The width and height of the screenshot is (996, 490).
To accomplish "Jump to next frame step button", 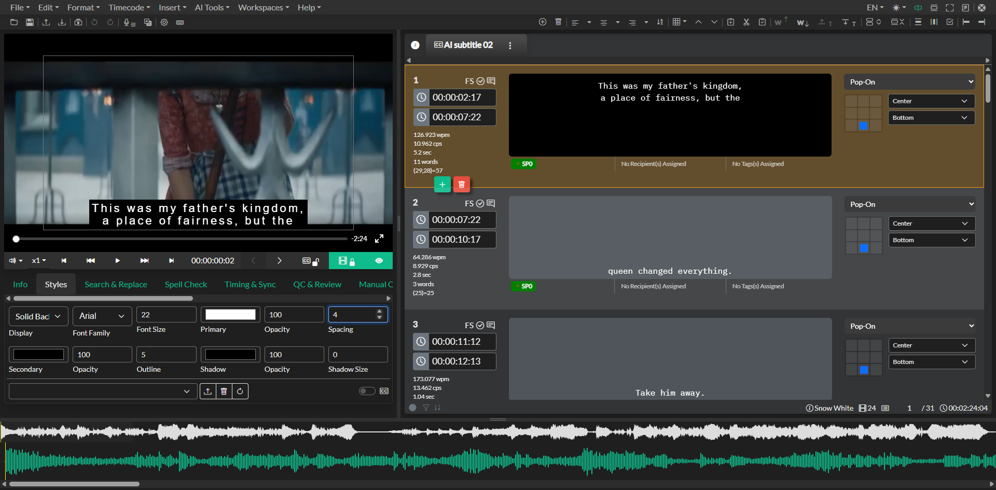I will (x=171, y=260).
